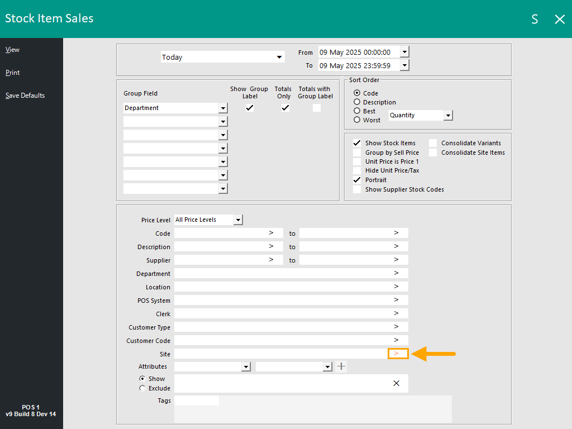Open Location filter lookup arrow
The height and width of the screenshot is (429, 572).
pyautogui.click(x=396, y=287)
